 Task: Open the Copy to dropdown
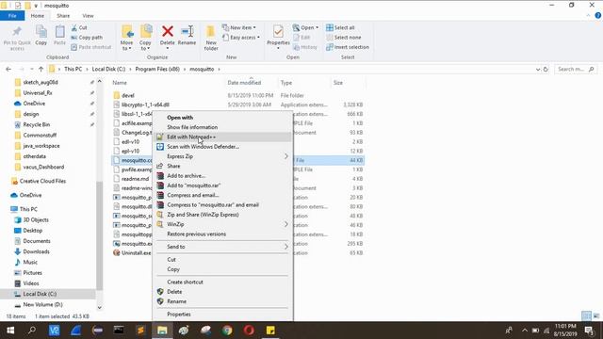(x=145, y=45)
